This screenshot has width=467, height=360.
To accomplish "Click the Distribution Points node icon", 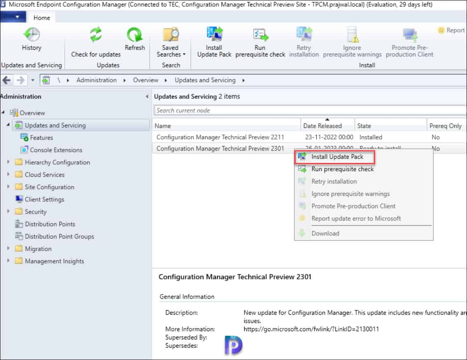I will 19,224.
